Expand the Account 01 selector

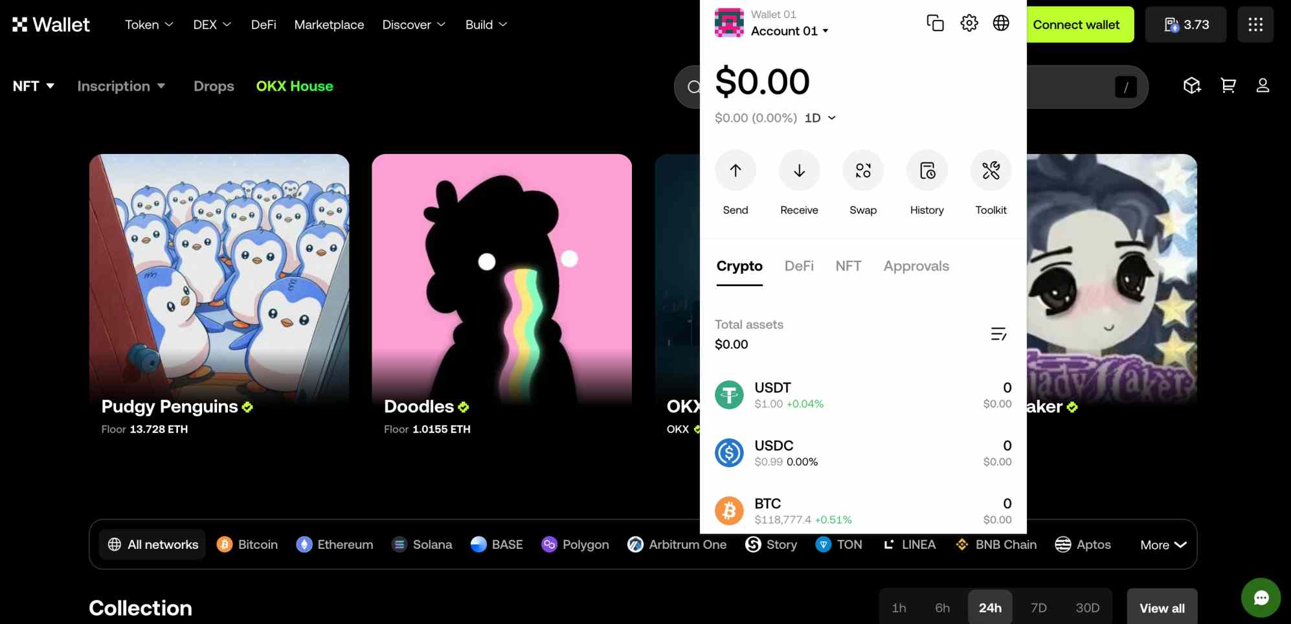[789, 30]
